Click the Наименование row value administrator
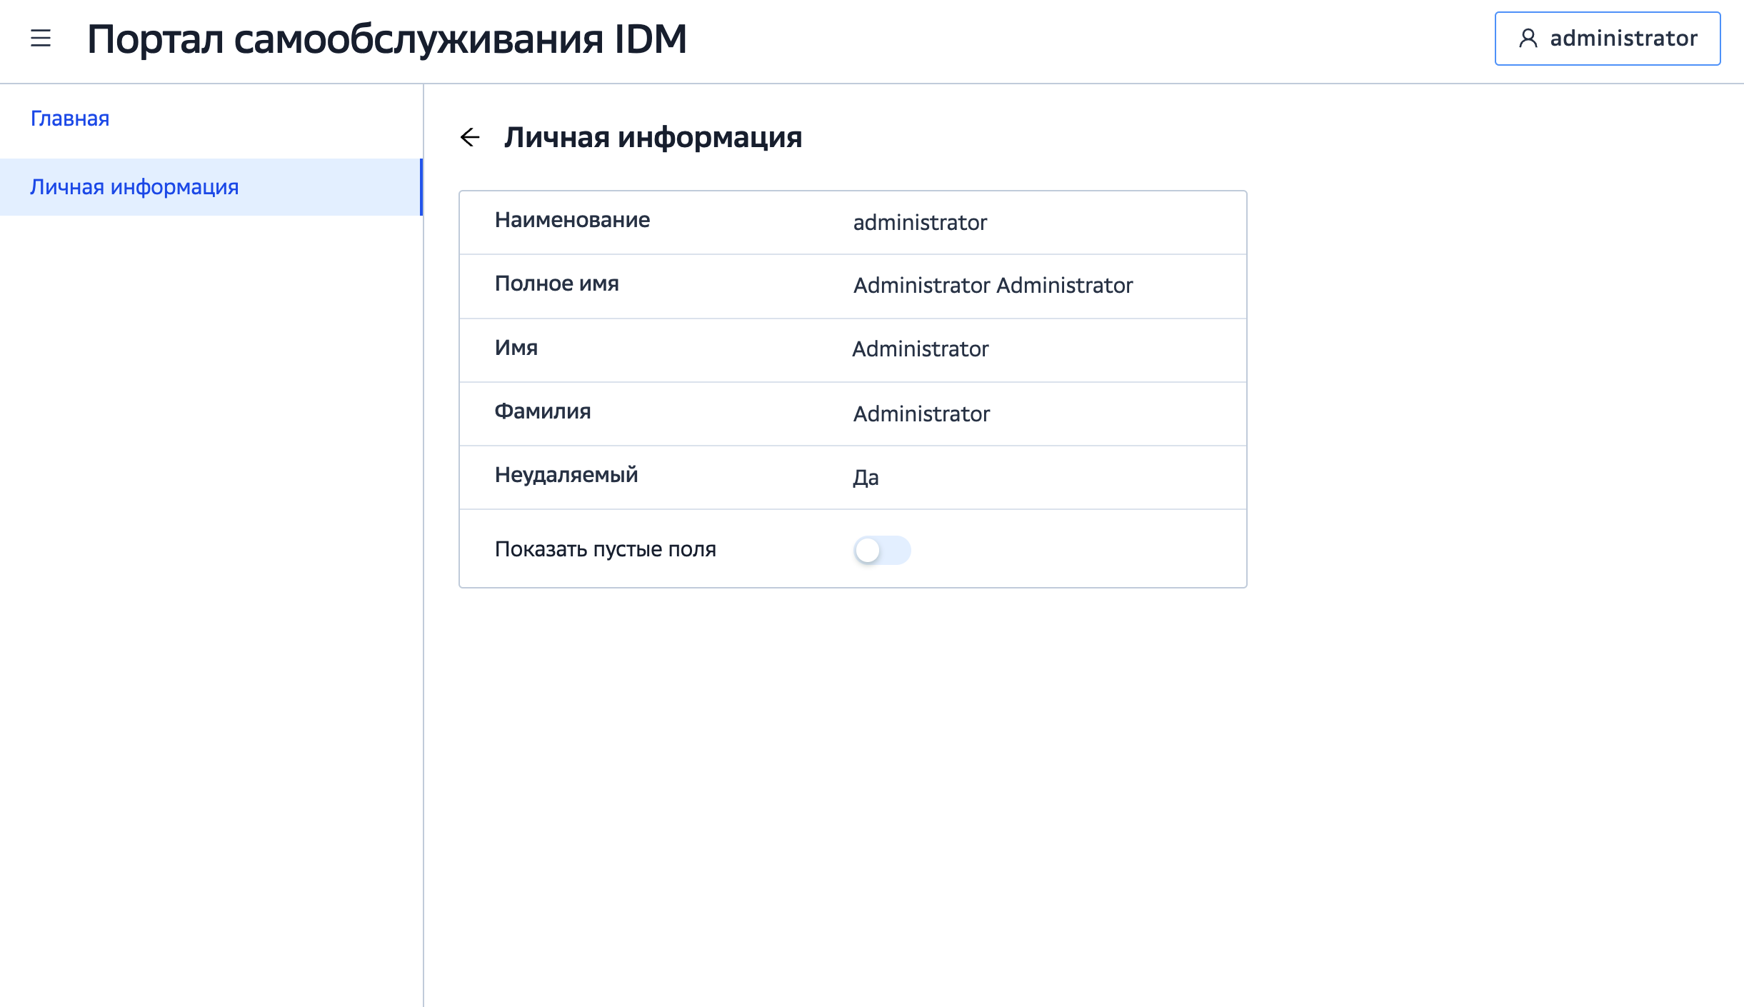Screen dimensions: 1744x1007 click(918, 222)
